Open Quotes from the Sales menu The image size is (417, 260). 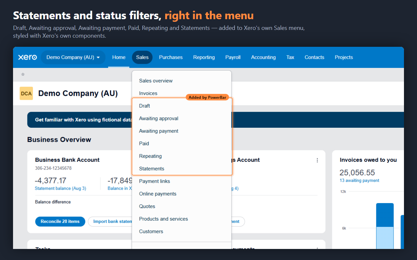[x=181, y=206]
